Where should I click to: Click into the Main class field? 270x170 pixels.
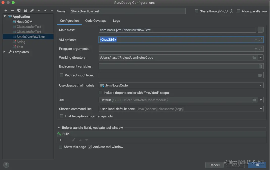[x=177, y=30]
